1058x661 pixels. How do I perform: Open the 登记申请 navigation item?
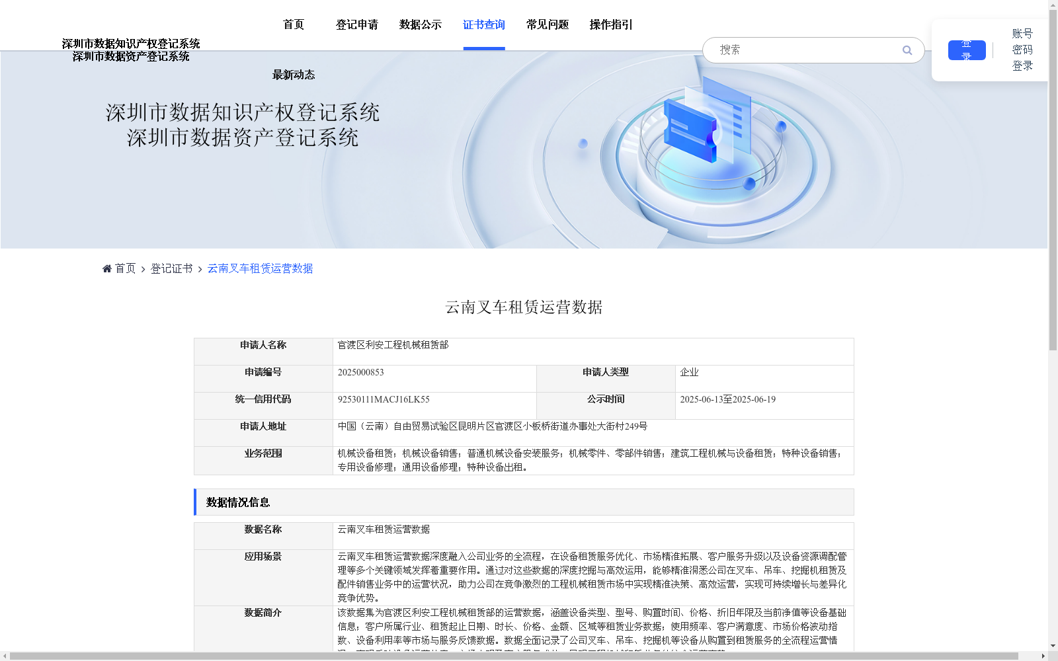coord(357,24)
